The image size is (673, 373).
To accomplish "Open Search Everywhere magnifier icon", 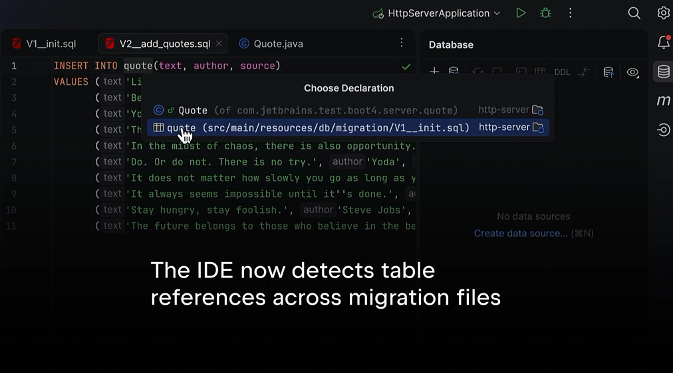I will point(634,13).
